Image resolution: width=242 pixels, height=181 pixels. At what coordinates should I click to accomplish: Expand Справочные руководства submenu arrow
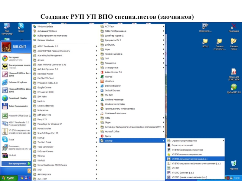pyautogui.click(x=223, y=141)
